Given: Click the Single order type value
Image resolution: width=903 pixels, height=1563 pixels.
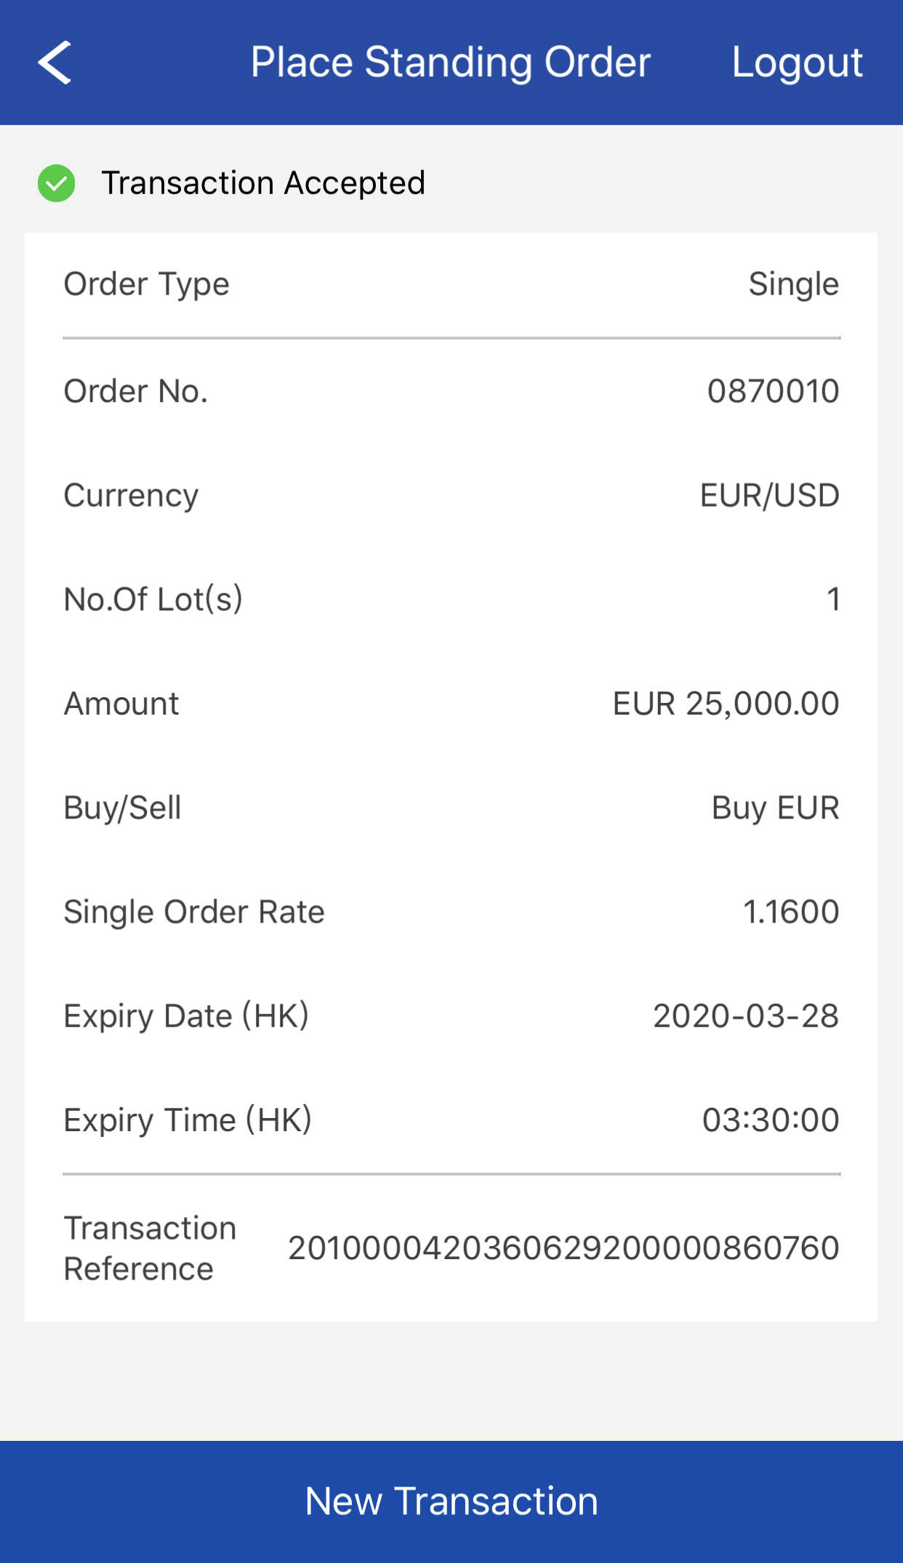Looking at the screenshot, I should (x=793, y=284).
